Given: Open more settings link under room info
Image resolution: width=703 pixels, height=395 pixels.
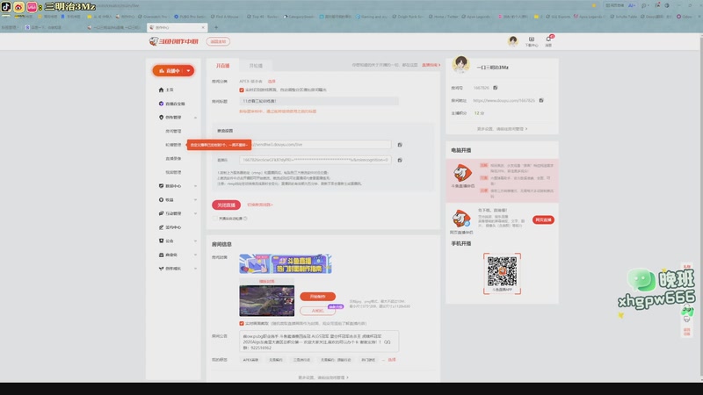Looking at the screenshot, I should click(323, 377).
